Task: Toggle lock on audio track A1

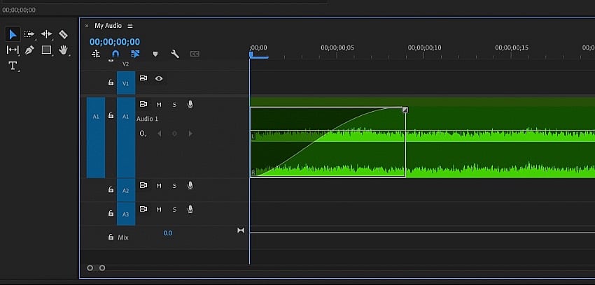Action: tap(111, 115)
